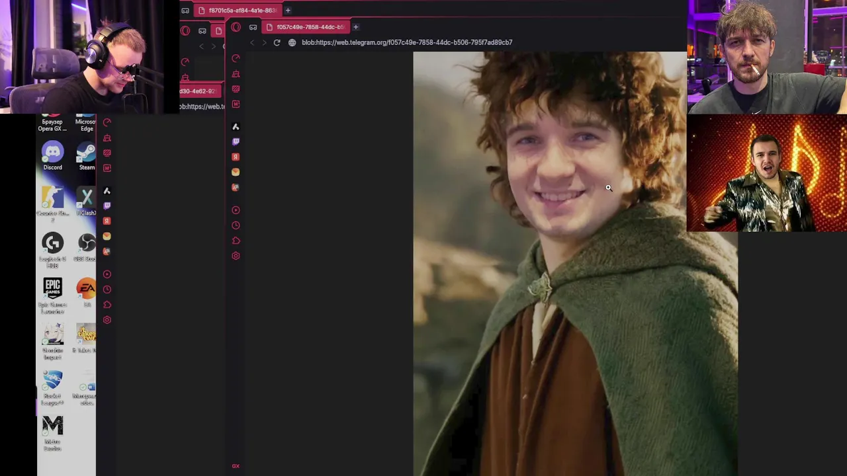Viewport: 847px width, 476px height.
Task: Select the f057c49e-7858-44dc tab
Action: point(305,27)
